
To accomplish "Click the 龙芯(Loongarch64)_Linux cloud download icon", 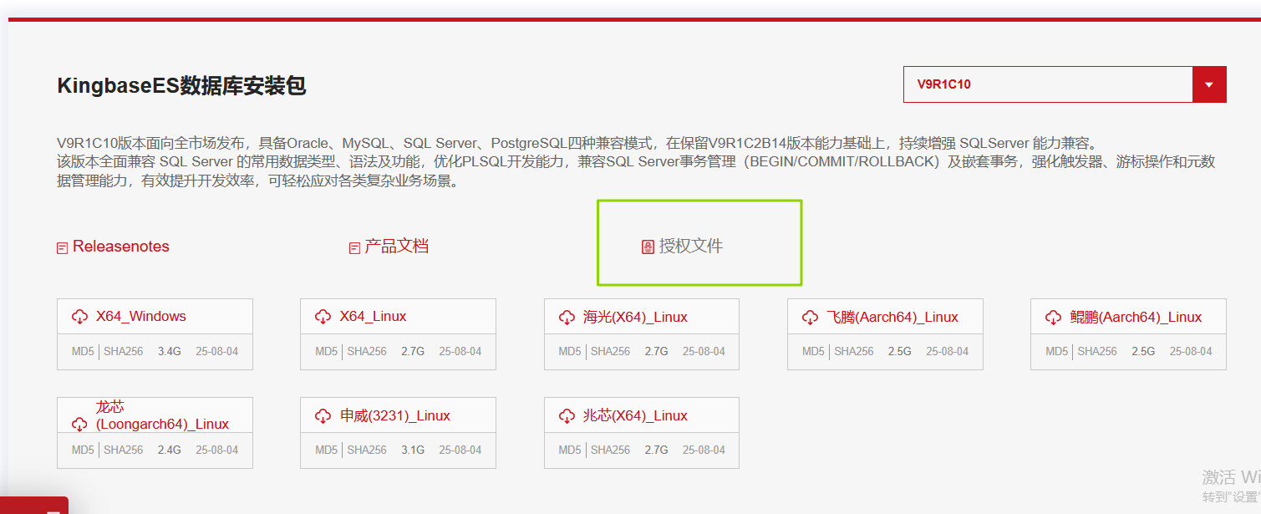I will pos(79,425).
